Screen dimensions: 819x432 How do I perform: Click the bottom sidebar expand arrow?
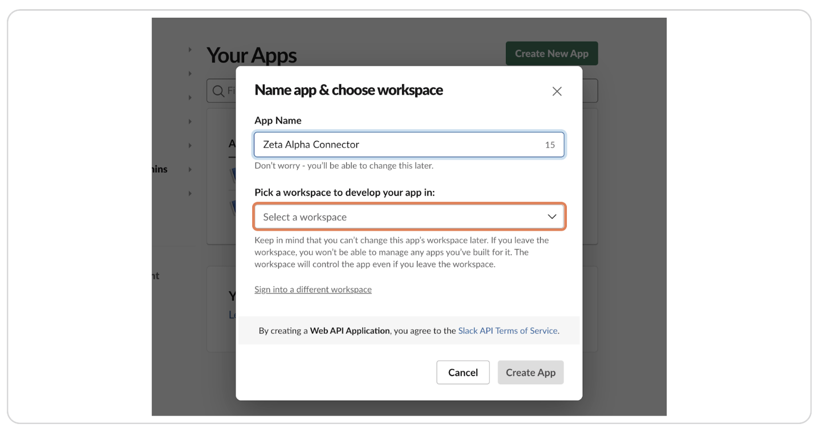click(x=190, y=193)
